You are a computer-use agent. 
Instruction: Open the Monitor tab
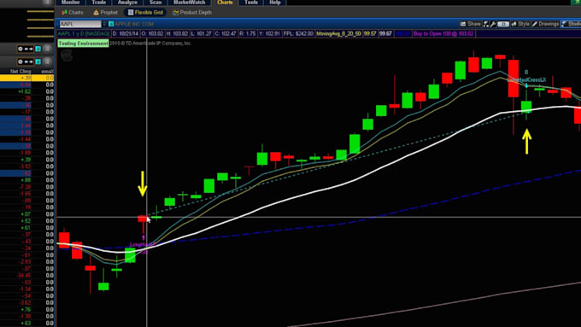tap(70, 3)
